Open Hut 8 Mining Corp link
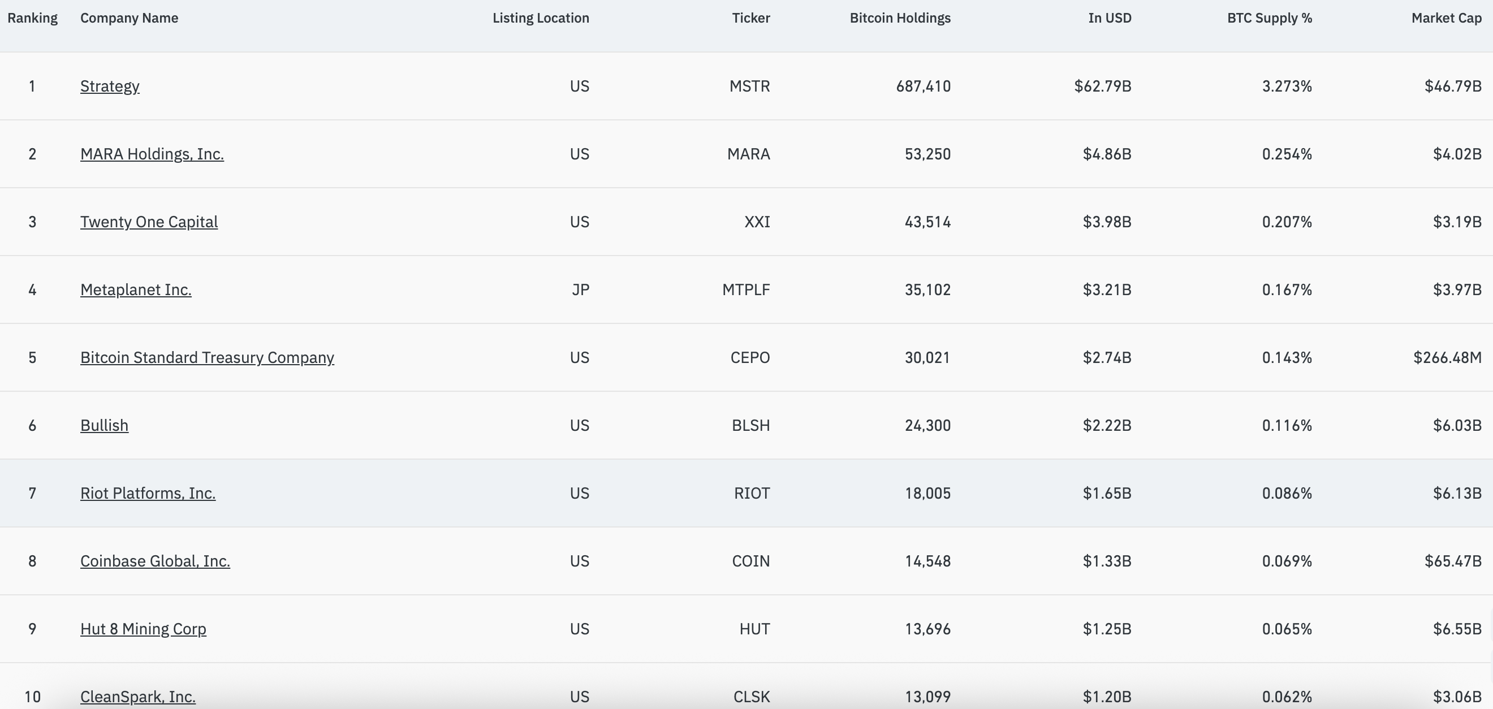The height and width of the screenshot is (709, 1493). (x=143, y=629)
